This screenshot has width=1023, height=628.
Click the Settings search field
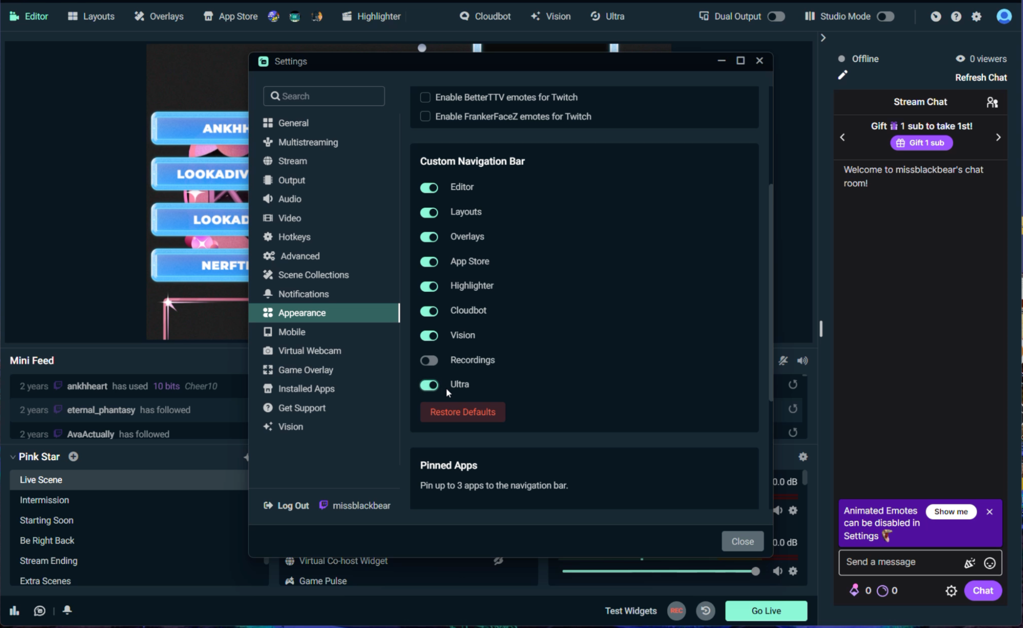click(x=324, y=96)
